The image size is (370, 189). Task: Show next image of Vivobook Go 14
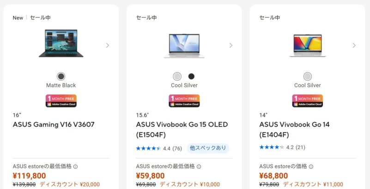point(354,45)
